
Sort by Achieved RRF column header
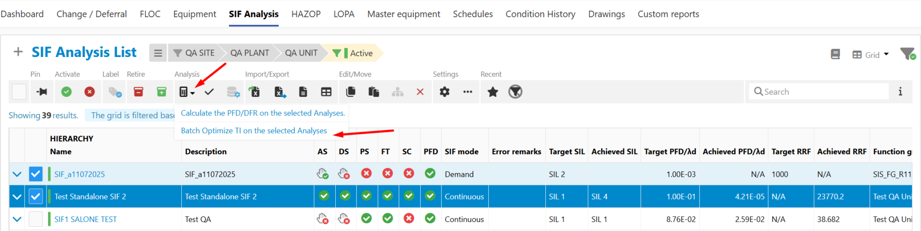[x=842, y=151]
